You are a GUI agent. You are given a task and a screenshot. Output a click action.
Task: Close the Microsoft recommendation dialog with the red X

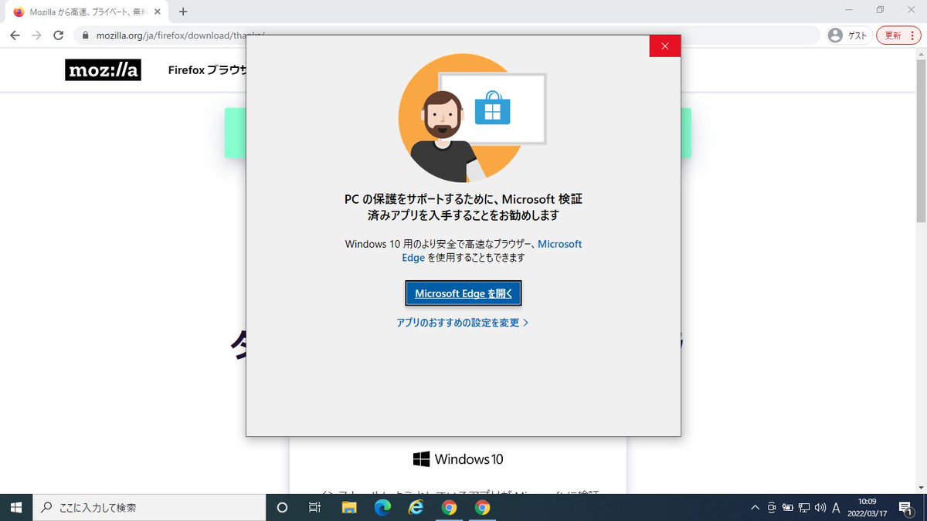[665, 46]
